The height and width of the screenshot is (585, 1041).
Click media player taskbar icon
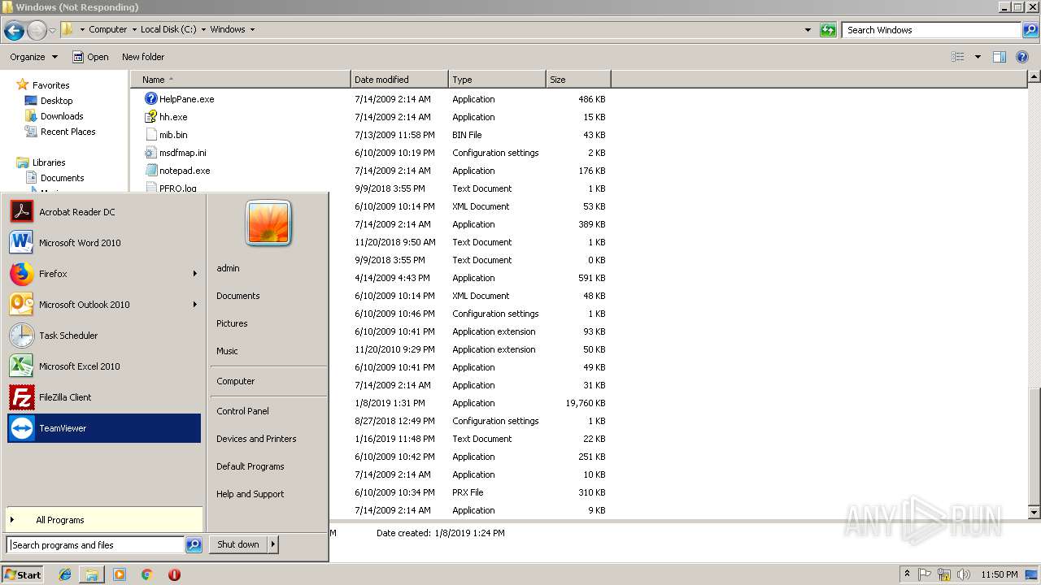pyautogui.click(x=120, y=574)
